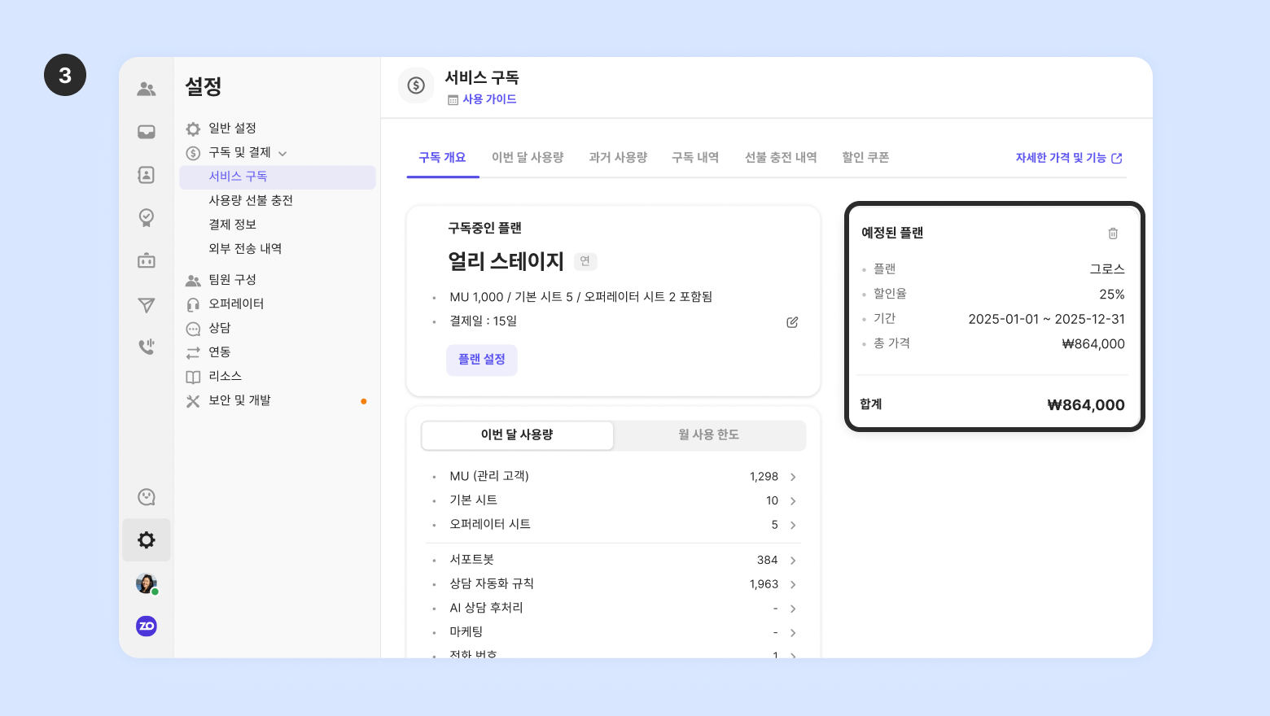Open the 사용 가이드 link
Viewport: 1270px width, 716px height.
click(x=489, y=99)
